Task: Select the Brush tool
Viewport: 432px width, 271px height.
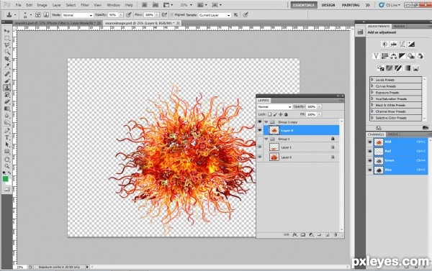Action: [7, 81]
